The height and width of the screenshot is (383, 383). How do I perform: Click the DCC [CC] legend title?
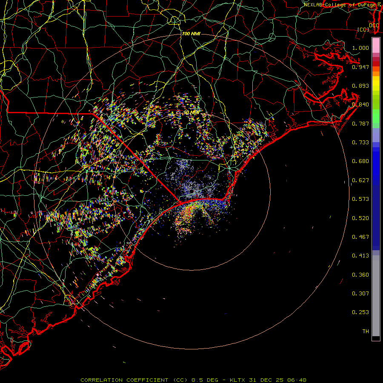pyautogui.click(x=368, y=27)
